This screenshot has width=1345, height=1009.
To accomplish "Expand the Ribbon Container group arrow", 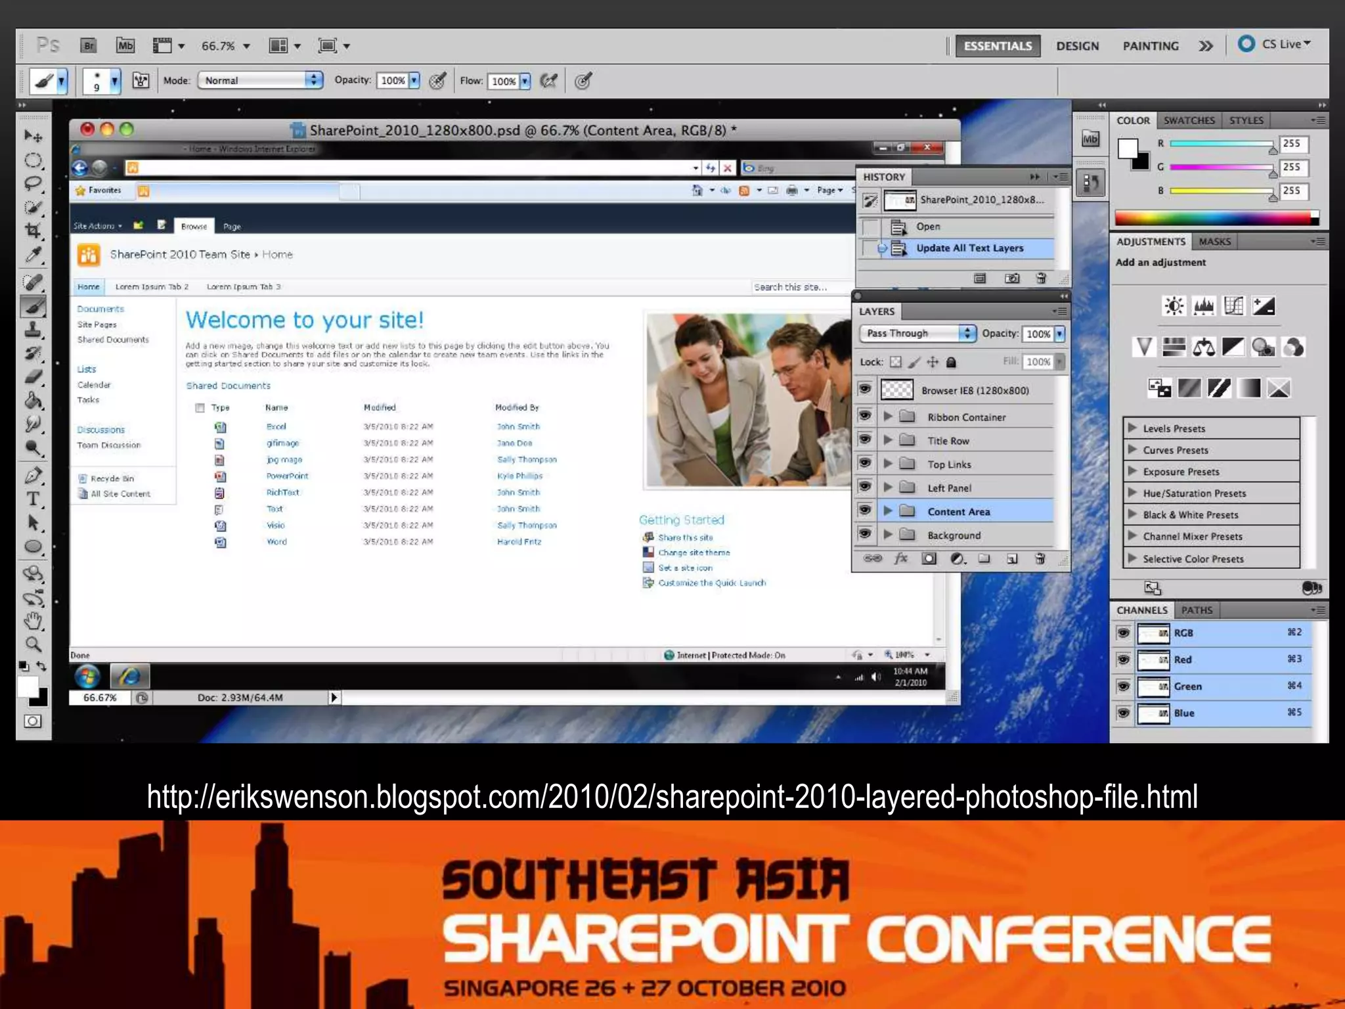I will coord(887,416).
